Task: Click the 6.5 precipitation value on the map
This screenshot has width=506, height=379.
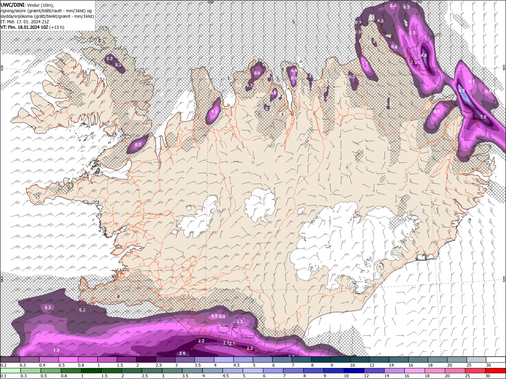Action: point(461,90)
